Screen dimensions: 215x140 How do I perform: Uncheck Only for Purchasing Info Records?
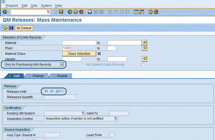(62, 64)
